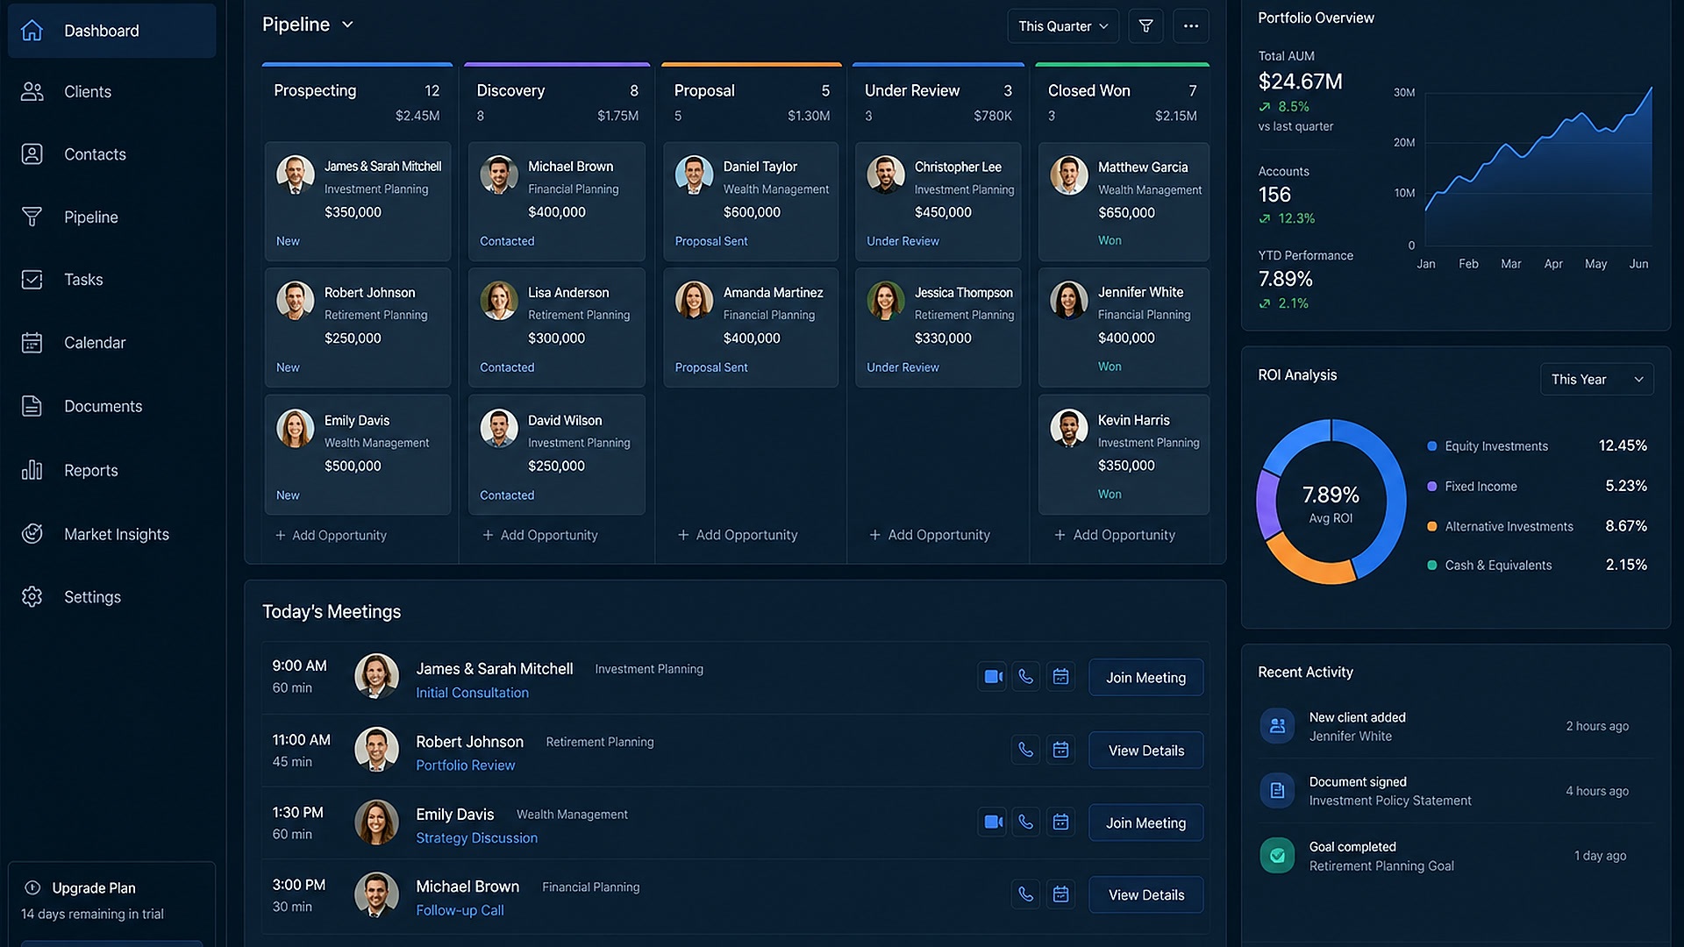
Task: Click the Equity Investments blue legend dot
Action: [1432, 446]
